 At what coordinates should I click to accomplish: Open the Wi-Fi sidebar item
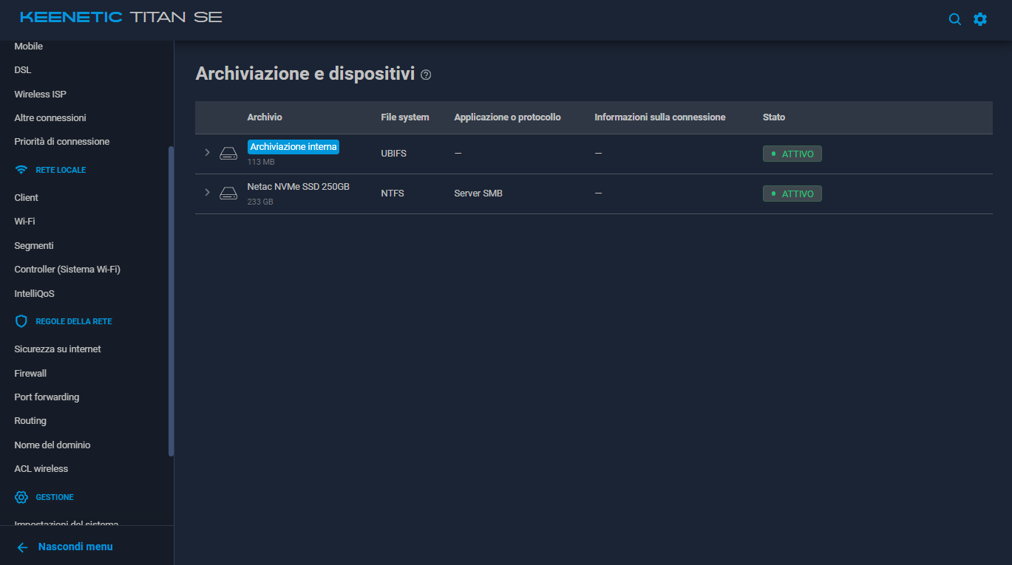(x=24, y=221)
